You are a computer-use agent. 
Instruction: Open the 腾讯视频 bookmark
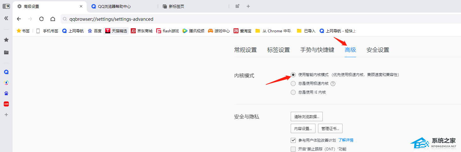click(193, 31)
